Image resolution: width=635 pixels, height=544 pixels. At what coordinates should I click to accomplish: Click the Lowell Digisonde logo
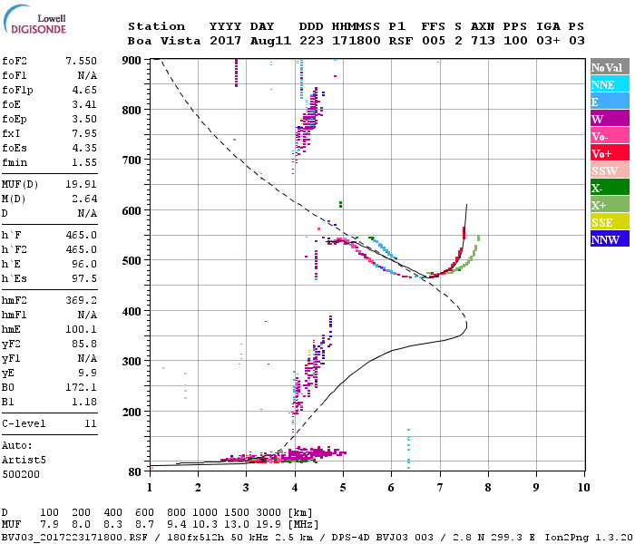click(x=34, y=20)
